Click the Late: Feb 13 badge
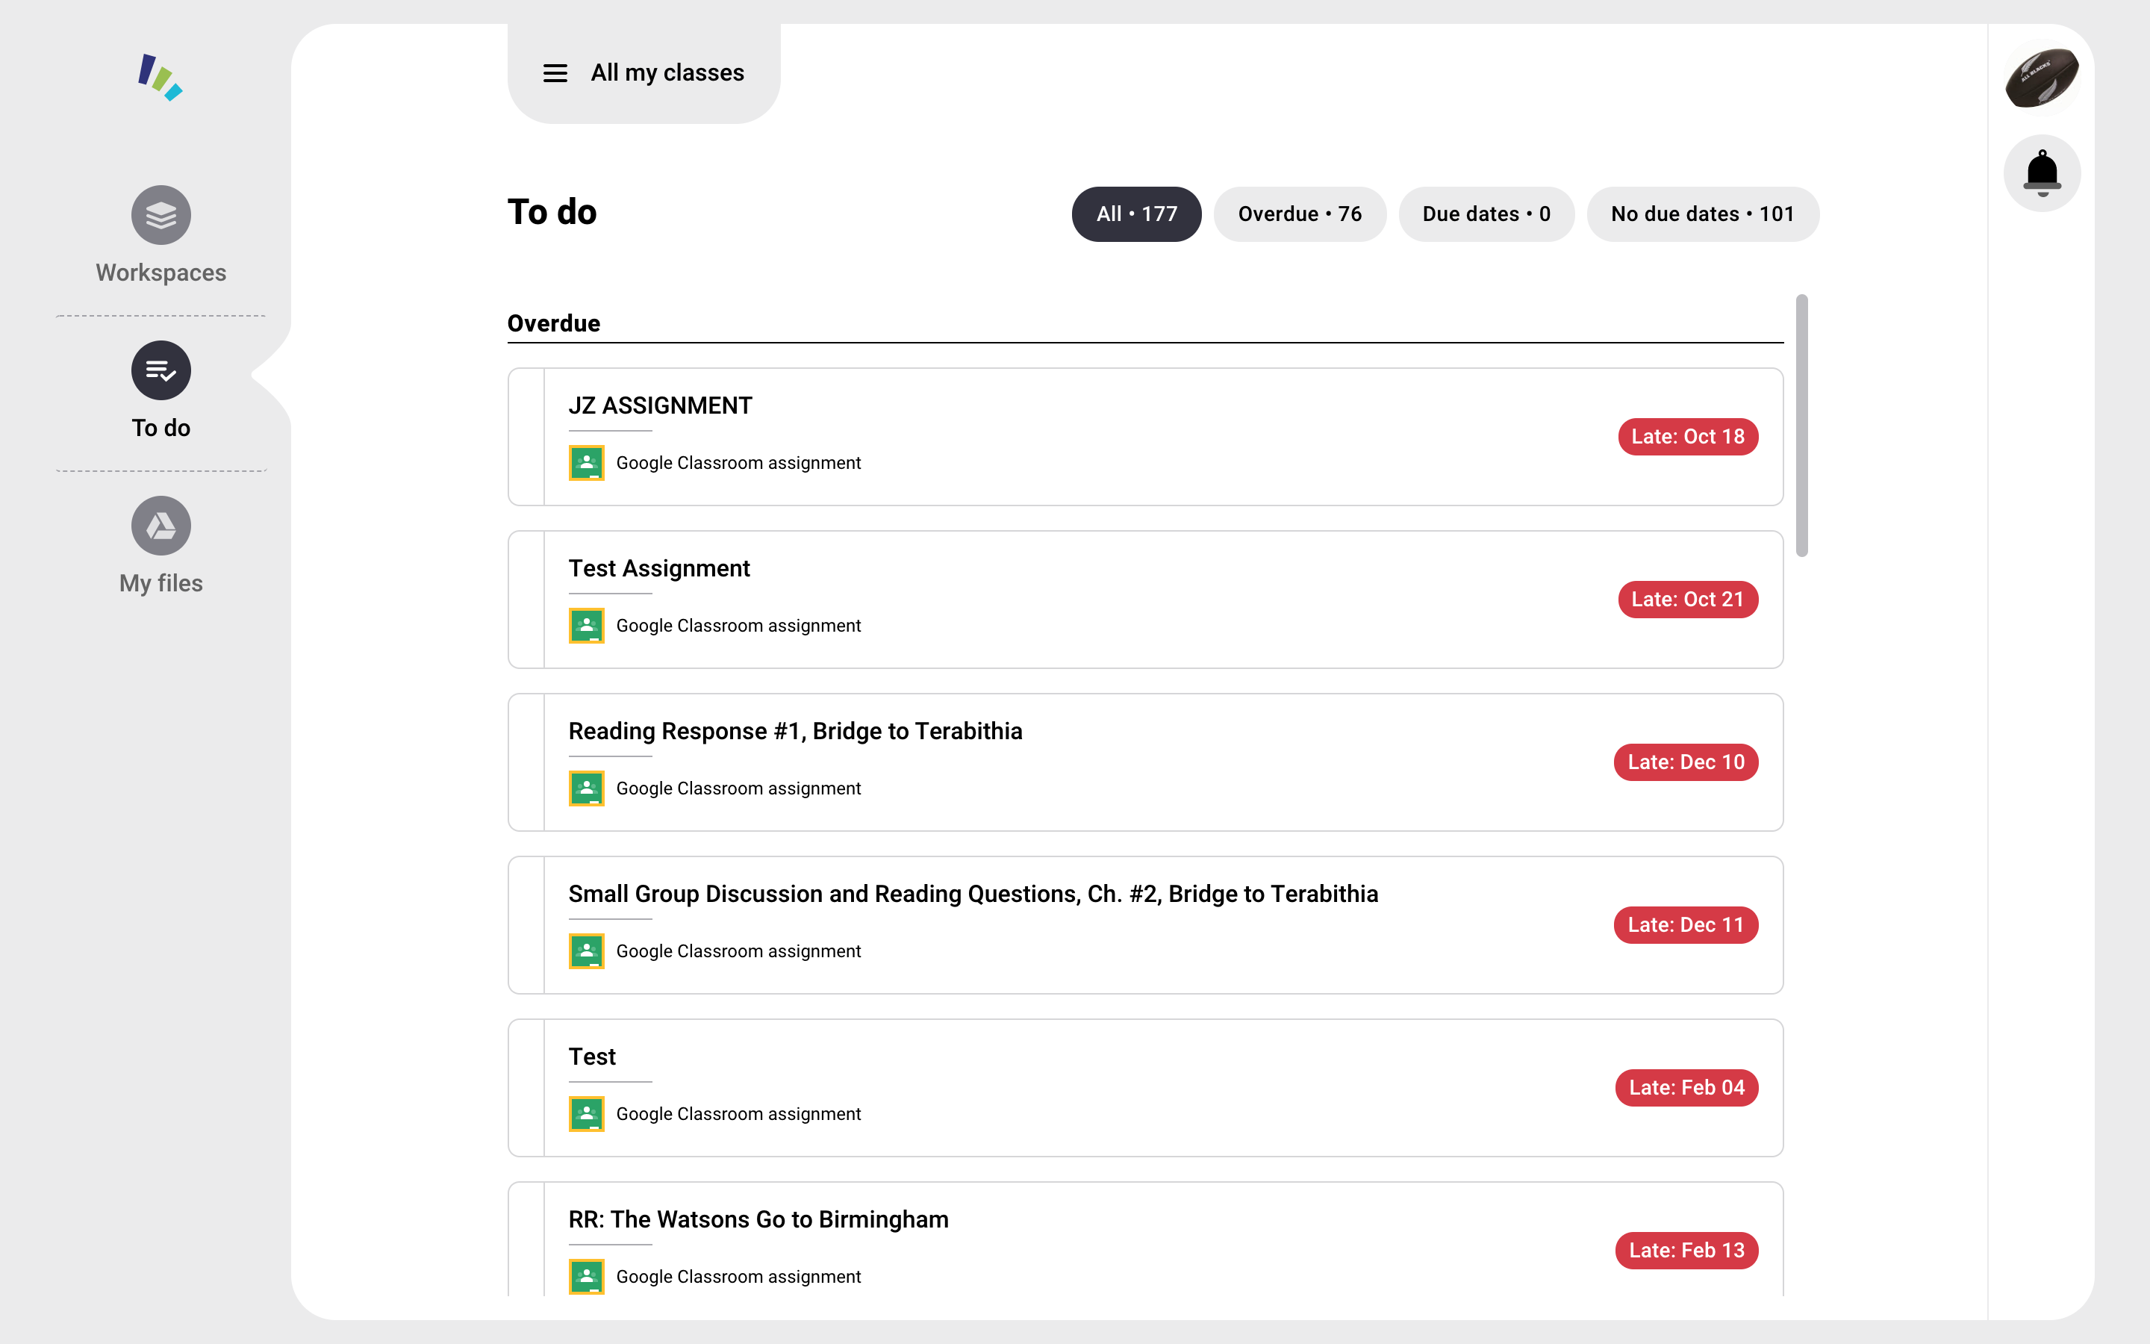This screenshot has width=2150, height=1344. pyautogui.click(x=1686, y=1250)
